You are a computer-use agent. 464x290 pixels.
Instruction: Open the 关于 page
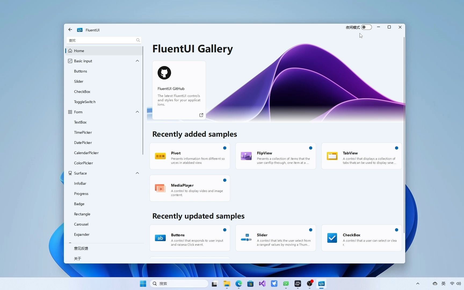coord(78,259)
